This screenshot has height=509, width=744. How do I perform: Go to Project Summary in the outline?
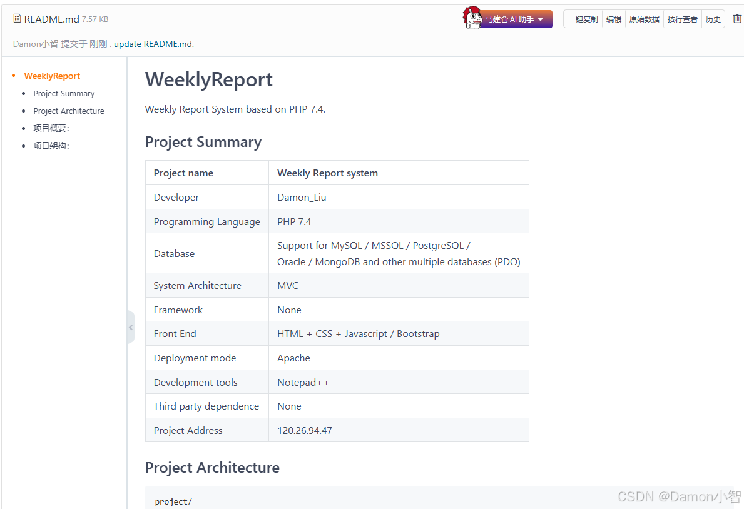[x=64, y=93]
